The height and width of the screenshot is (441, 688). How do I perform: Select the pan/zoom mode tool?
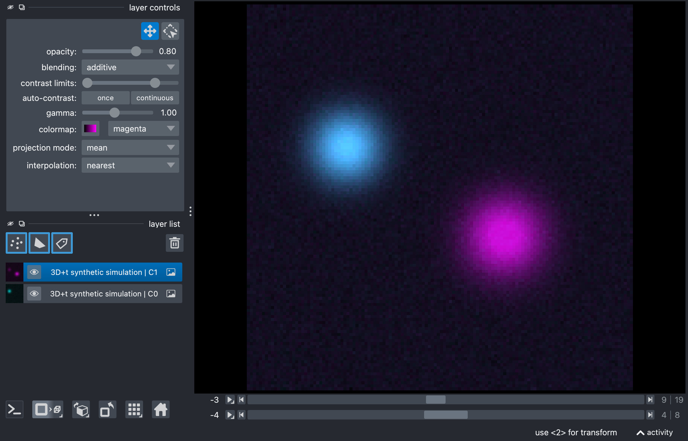pyautogui.click(x=150, y=31)
